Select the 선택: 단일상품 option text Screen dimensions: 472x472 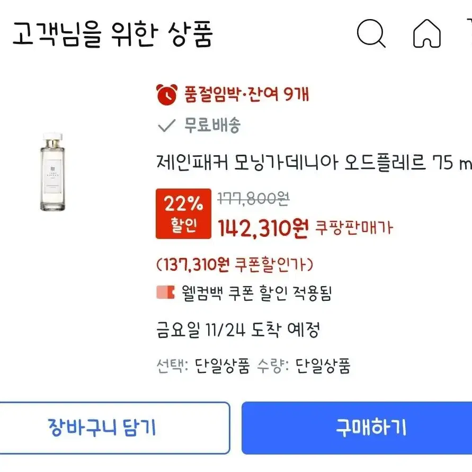(203, 366)
